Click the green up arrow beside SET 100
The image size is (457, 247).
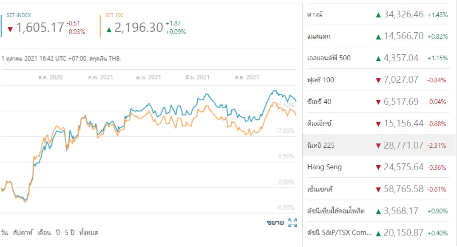pos(109,29)
